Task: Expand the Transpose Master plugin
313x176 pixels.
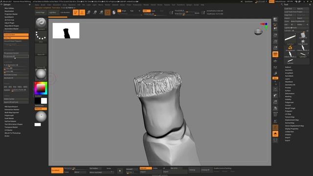Action: click(11, 127)
